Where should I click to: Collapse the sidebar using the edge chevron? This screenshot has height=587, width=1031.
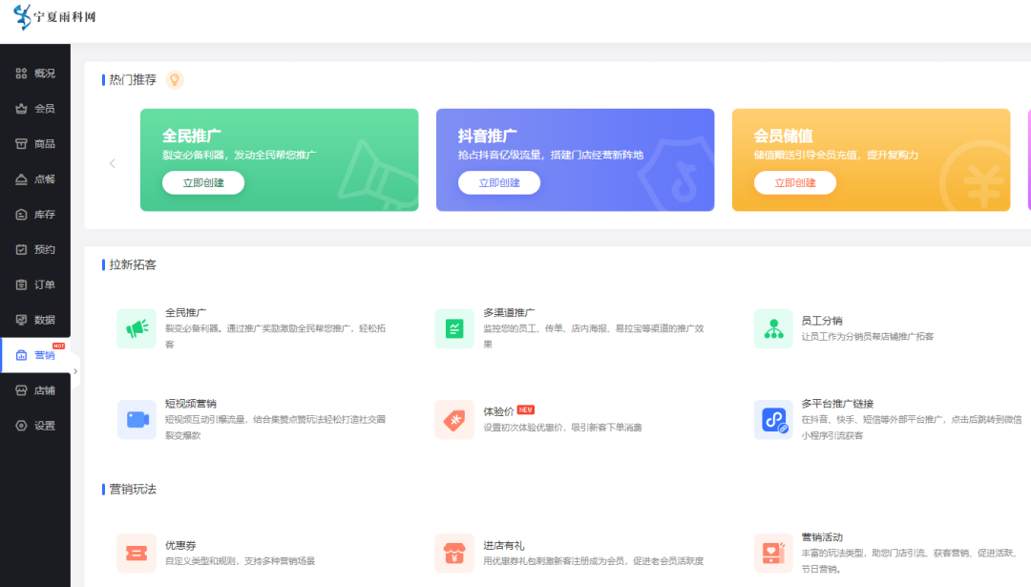coord(75,371)
